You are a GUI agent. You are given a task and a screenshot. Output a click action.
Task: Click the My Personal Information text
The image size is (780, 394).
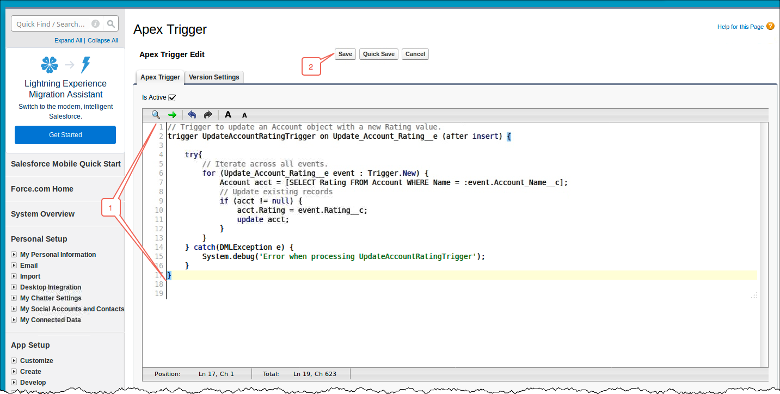tap(58, 255)
